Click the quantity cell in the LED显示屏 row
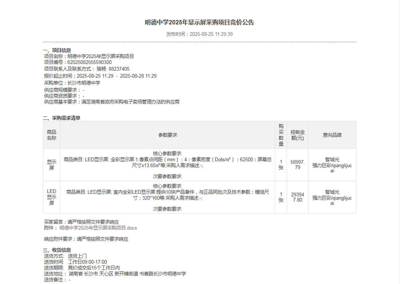 (x=281, y=197)
